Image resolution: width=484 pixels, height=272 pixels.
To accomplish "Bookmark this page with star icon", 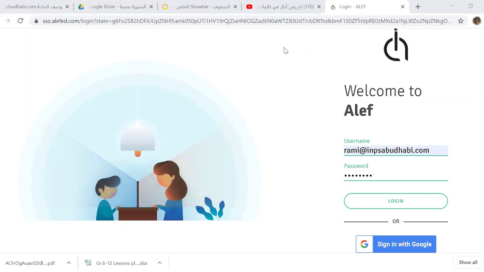I will click(x=461, y=21).
